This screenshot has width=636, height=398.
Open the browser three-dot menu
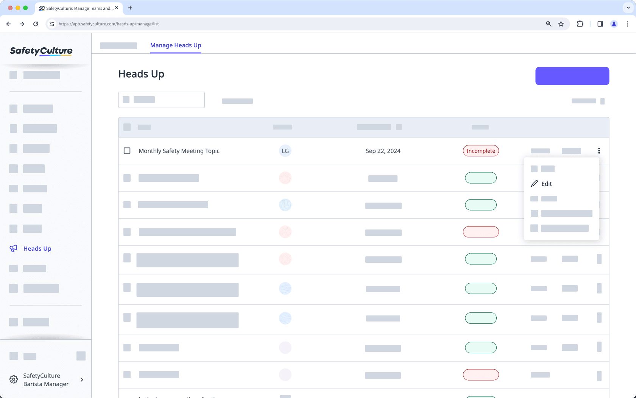tap(628, 24)
